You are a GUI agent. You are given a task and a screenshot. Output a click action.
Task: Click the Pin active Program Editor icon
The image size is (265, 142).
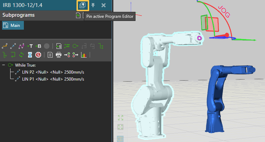[82, 5]
